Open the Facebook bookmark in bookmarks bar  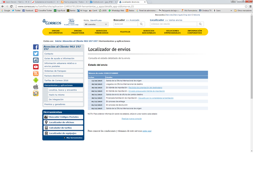click(x=28, y=11)
